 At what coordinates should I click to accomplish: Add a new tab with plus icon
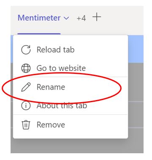point(97,17)
